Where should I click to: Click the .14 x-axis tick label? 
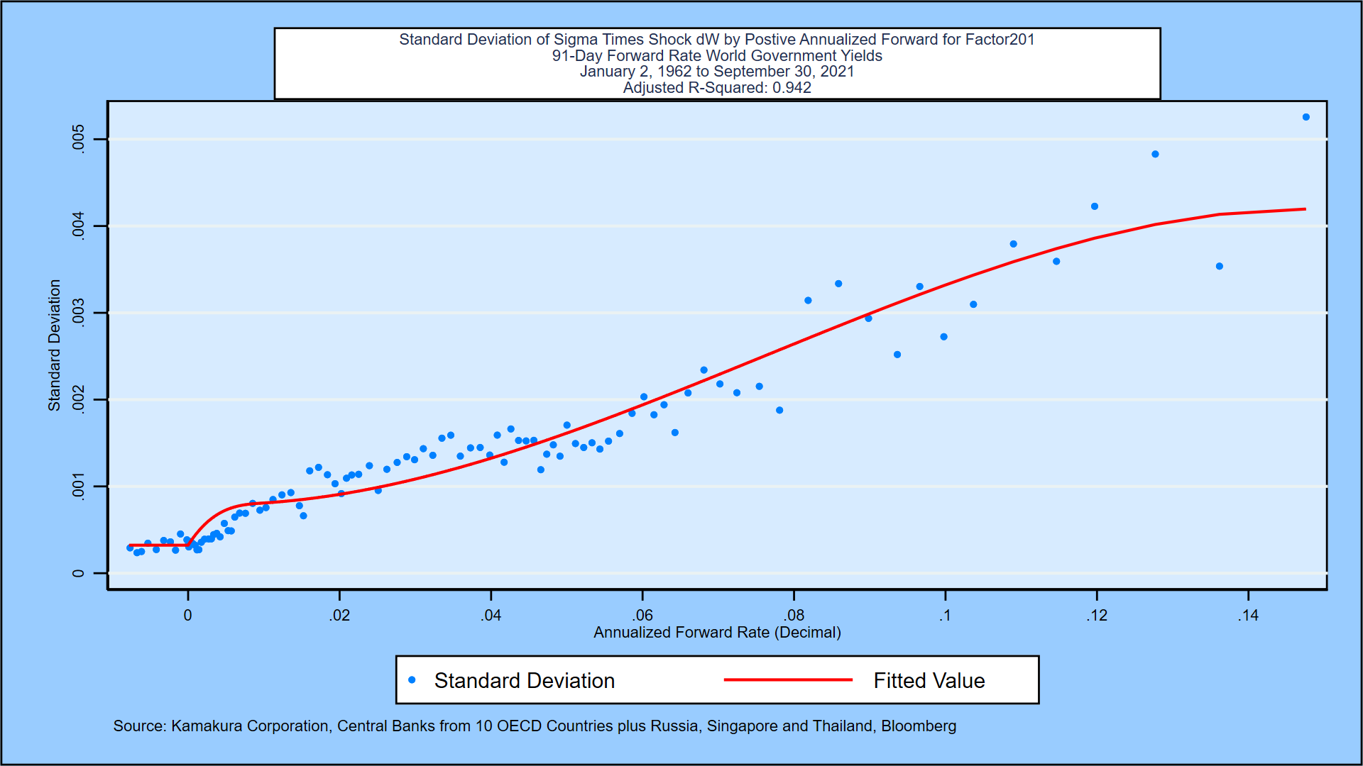tap(1248, 616)
